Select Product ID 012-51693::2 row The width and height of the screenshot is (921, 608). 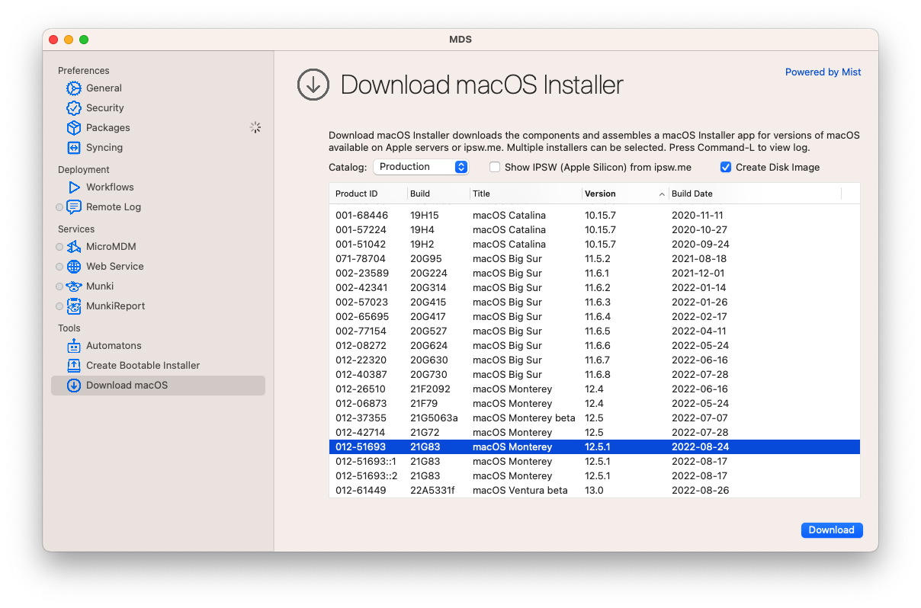(x=595, y=476)
